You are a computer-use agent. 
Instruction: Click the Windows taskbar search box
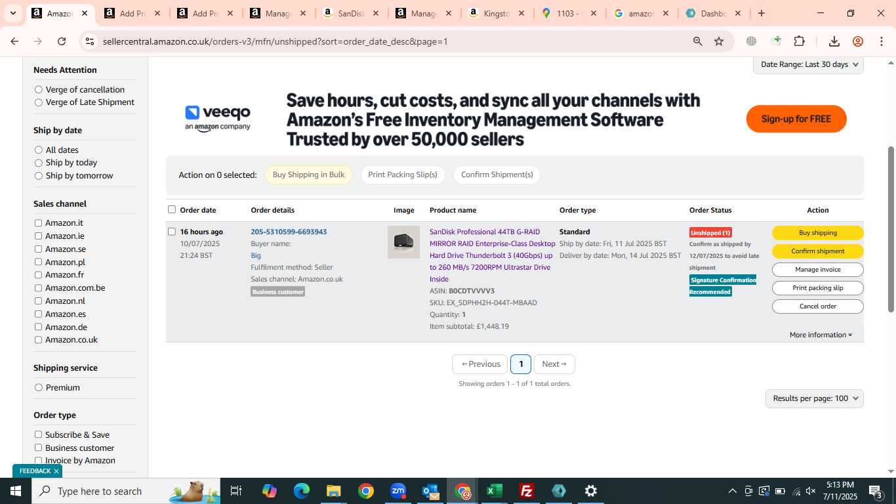click(126, 491)
